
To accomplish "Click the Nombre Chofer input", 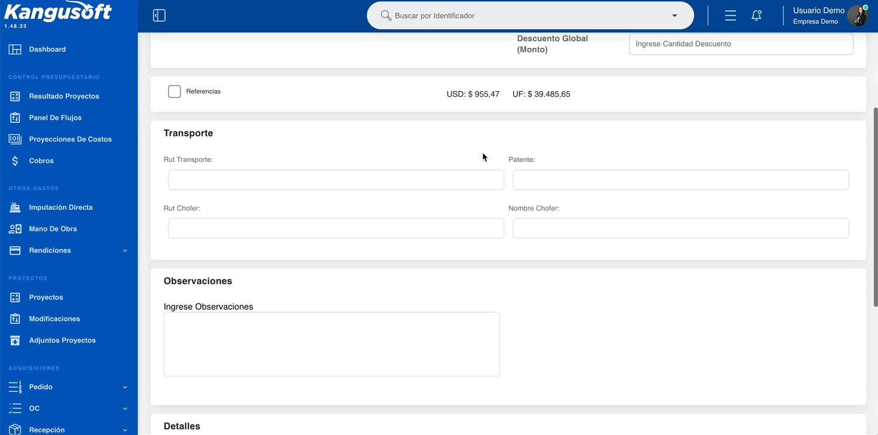I will point(681,228).
